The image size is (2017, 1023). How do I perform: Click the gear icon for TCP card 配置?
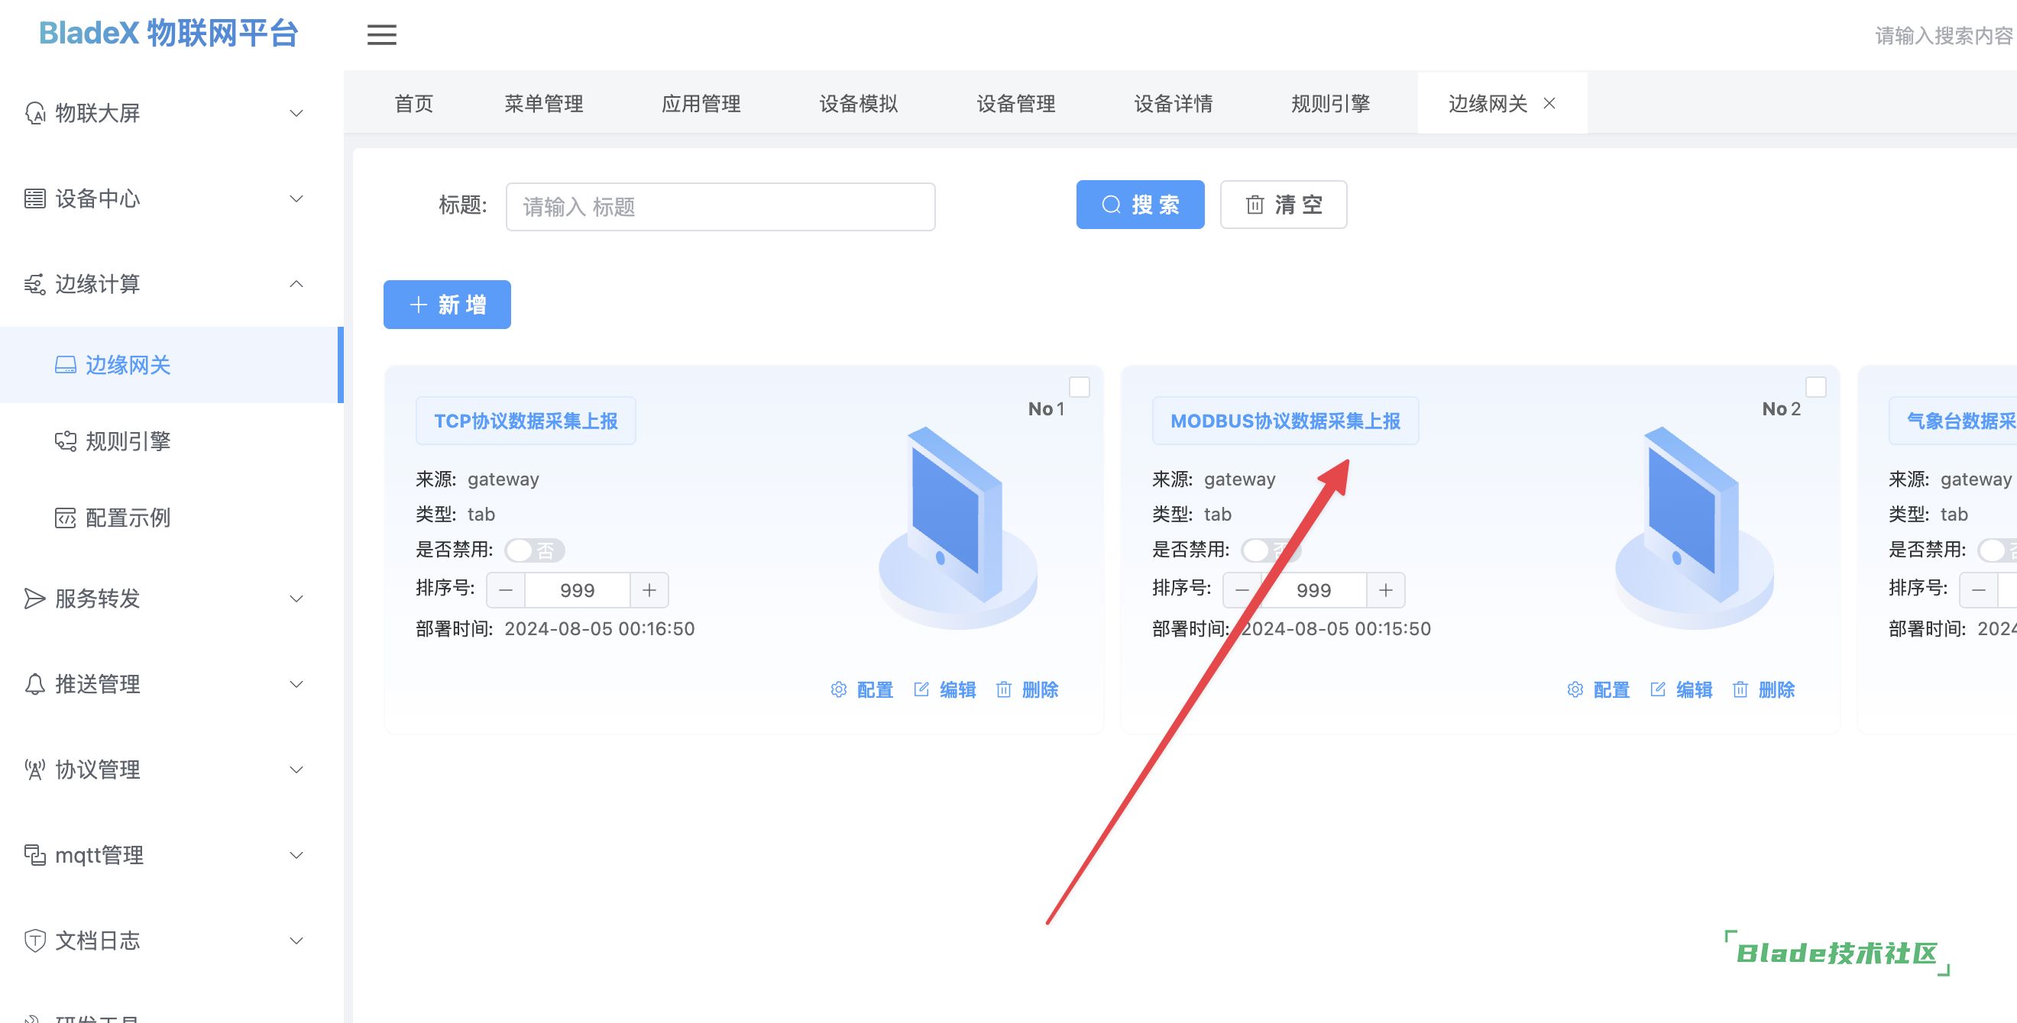point(839,689)
